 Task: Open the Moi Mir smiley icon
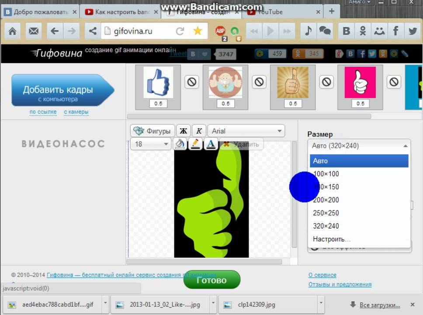[379, 31]
